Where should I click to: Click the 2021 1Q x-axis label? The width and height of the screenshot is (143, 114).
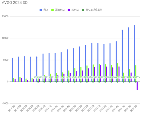pos(48,109)
